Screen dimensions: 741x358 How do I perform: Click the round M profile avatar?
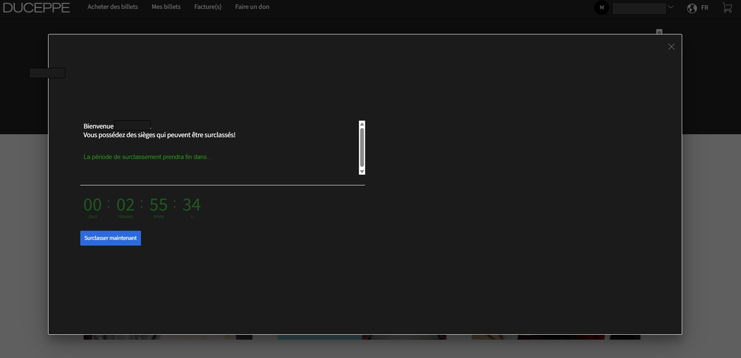[x=601, y=7]
